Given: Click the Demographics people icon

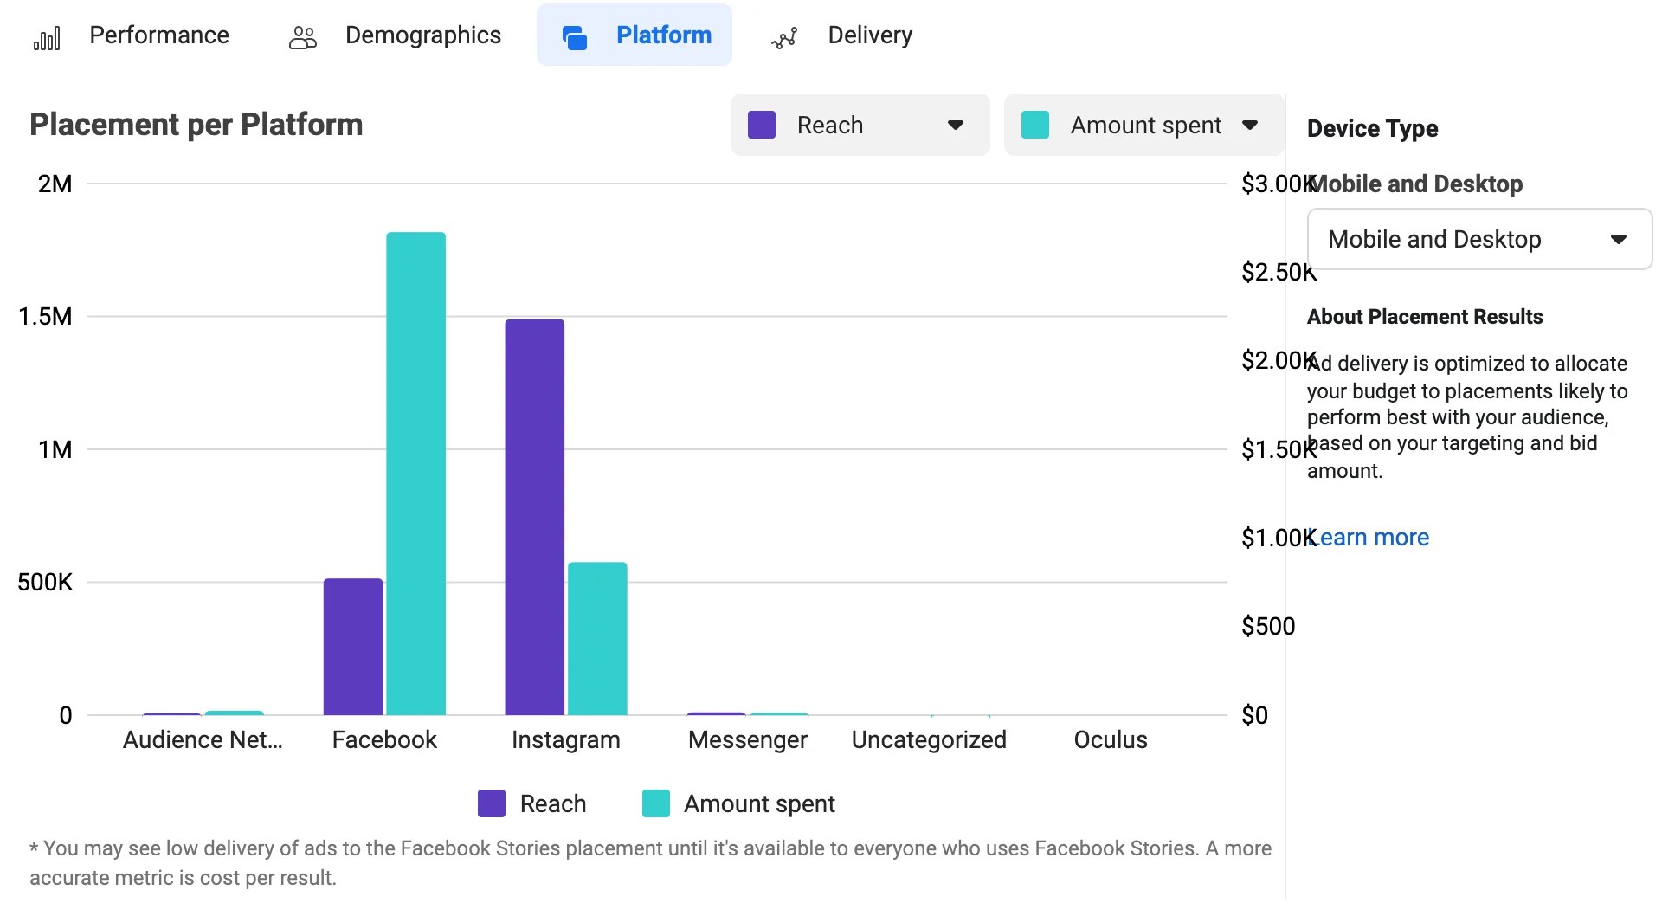Looking at the screenshot, I should [x=301, y=36].
